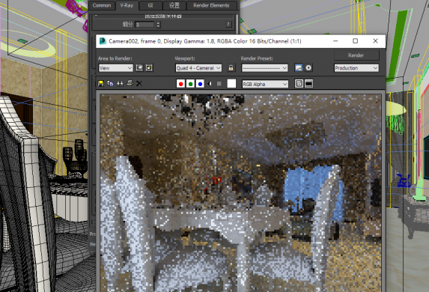Screen dimensions: 429x292
Task: Open the RGB Alpha channel dropdown
Action: click(x=265, y=84)
